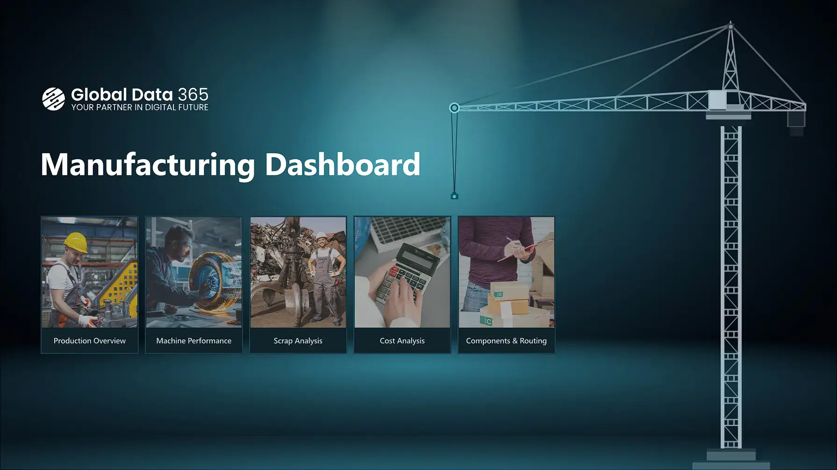Screen dimensions: 837x470
Task: Click the Global Data 365 brand name text
Action: pyautogui.click(x=139, y=95)
